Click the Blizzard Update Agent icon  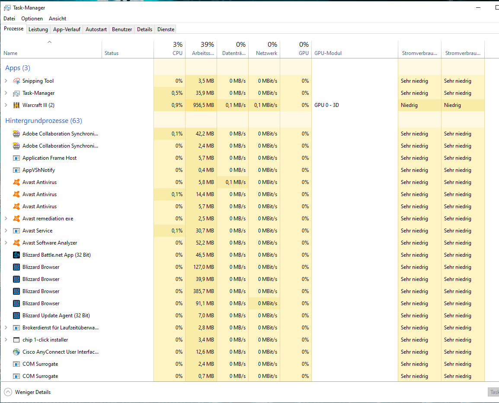pos(16,316)
